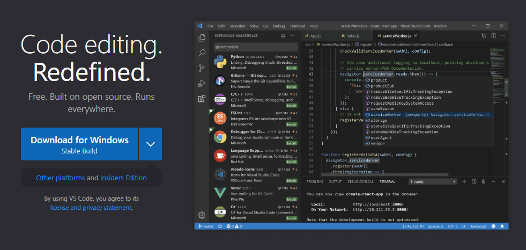Open the Source Control view icon
This screenshot has width=526, height=250.
(x=202, y=68)
